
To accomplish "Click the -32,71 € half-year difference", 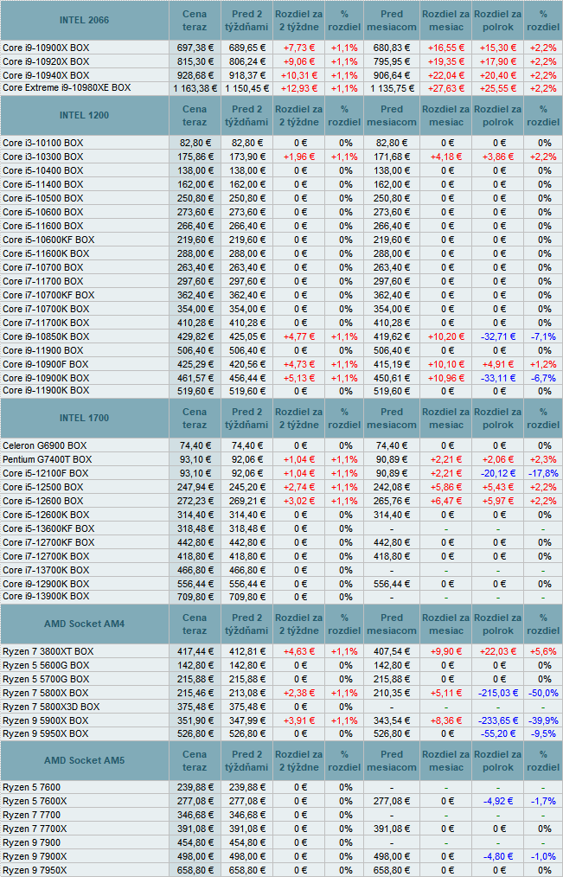I will pos(497,336).
